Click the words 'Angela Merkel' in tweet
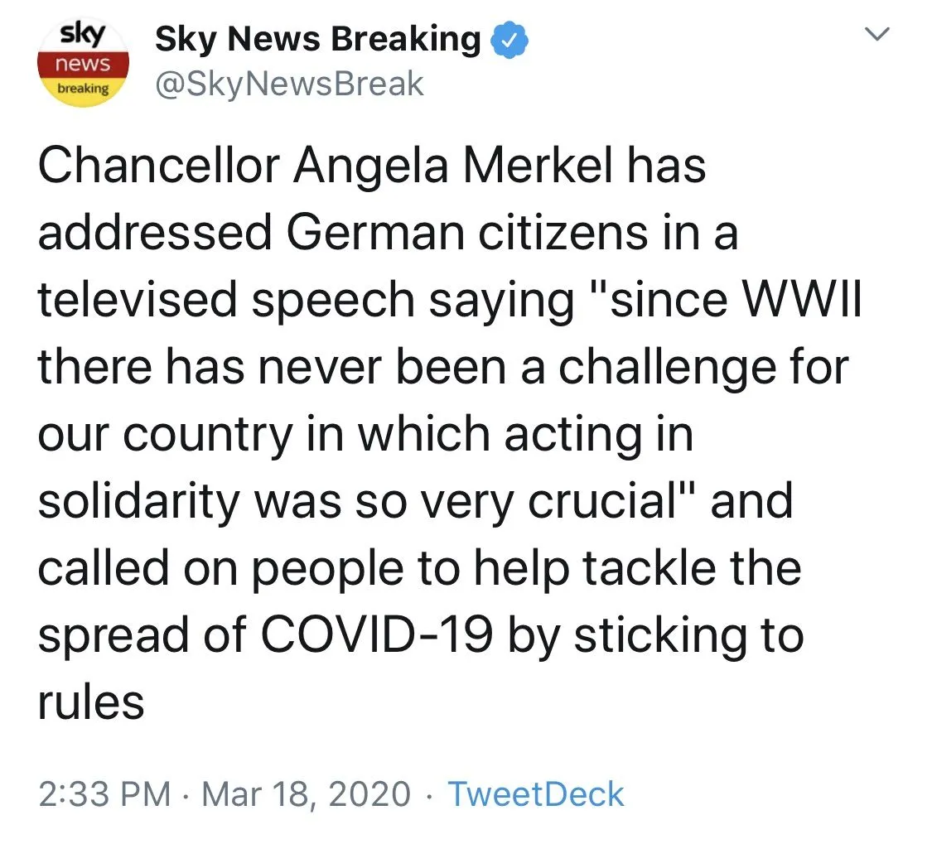 (450, 166)
